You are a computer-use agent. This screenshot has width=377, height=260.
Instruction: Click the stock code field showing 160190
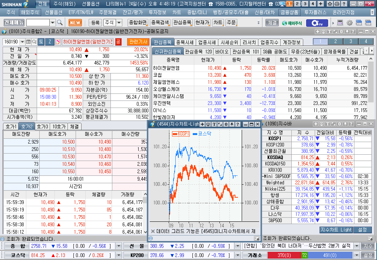pyautogui.click(x=11, y=42)
